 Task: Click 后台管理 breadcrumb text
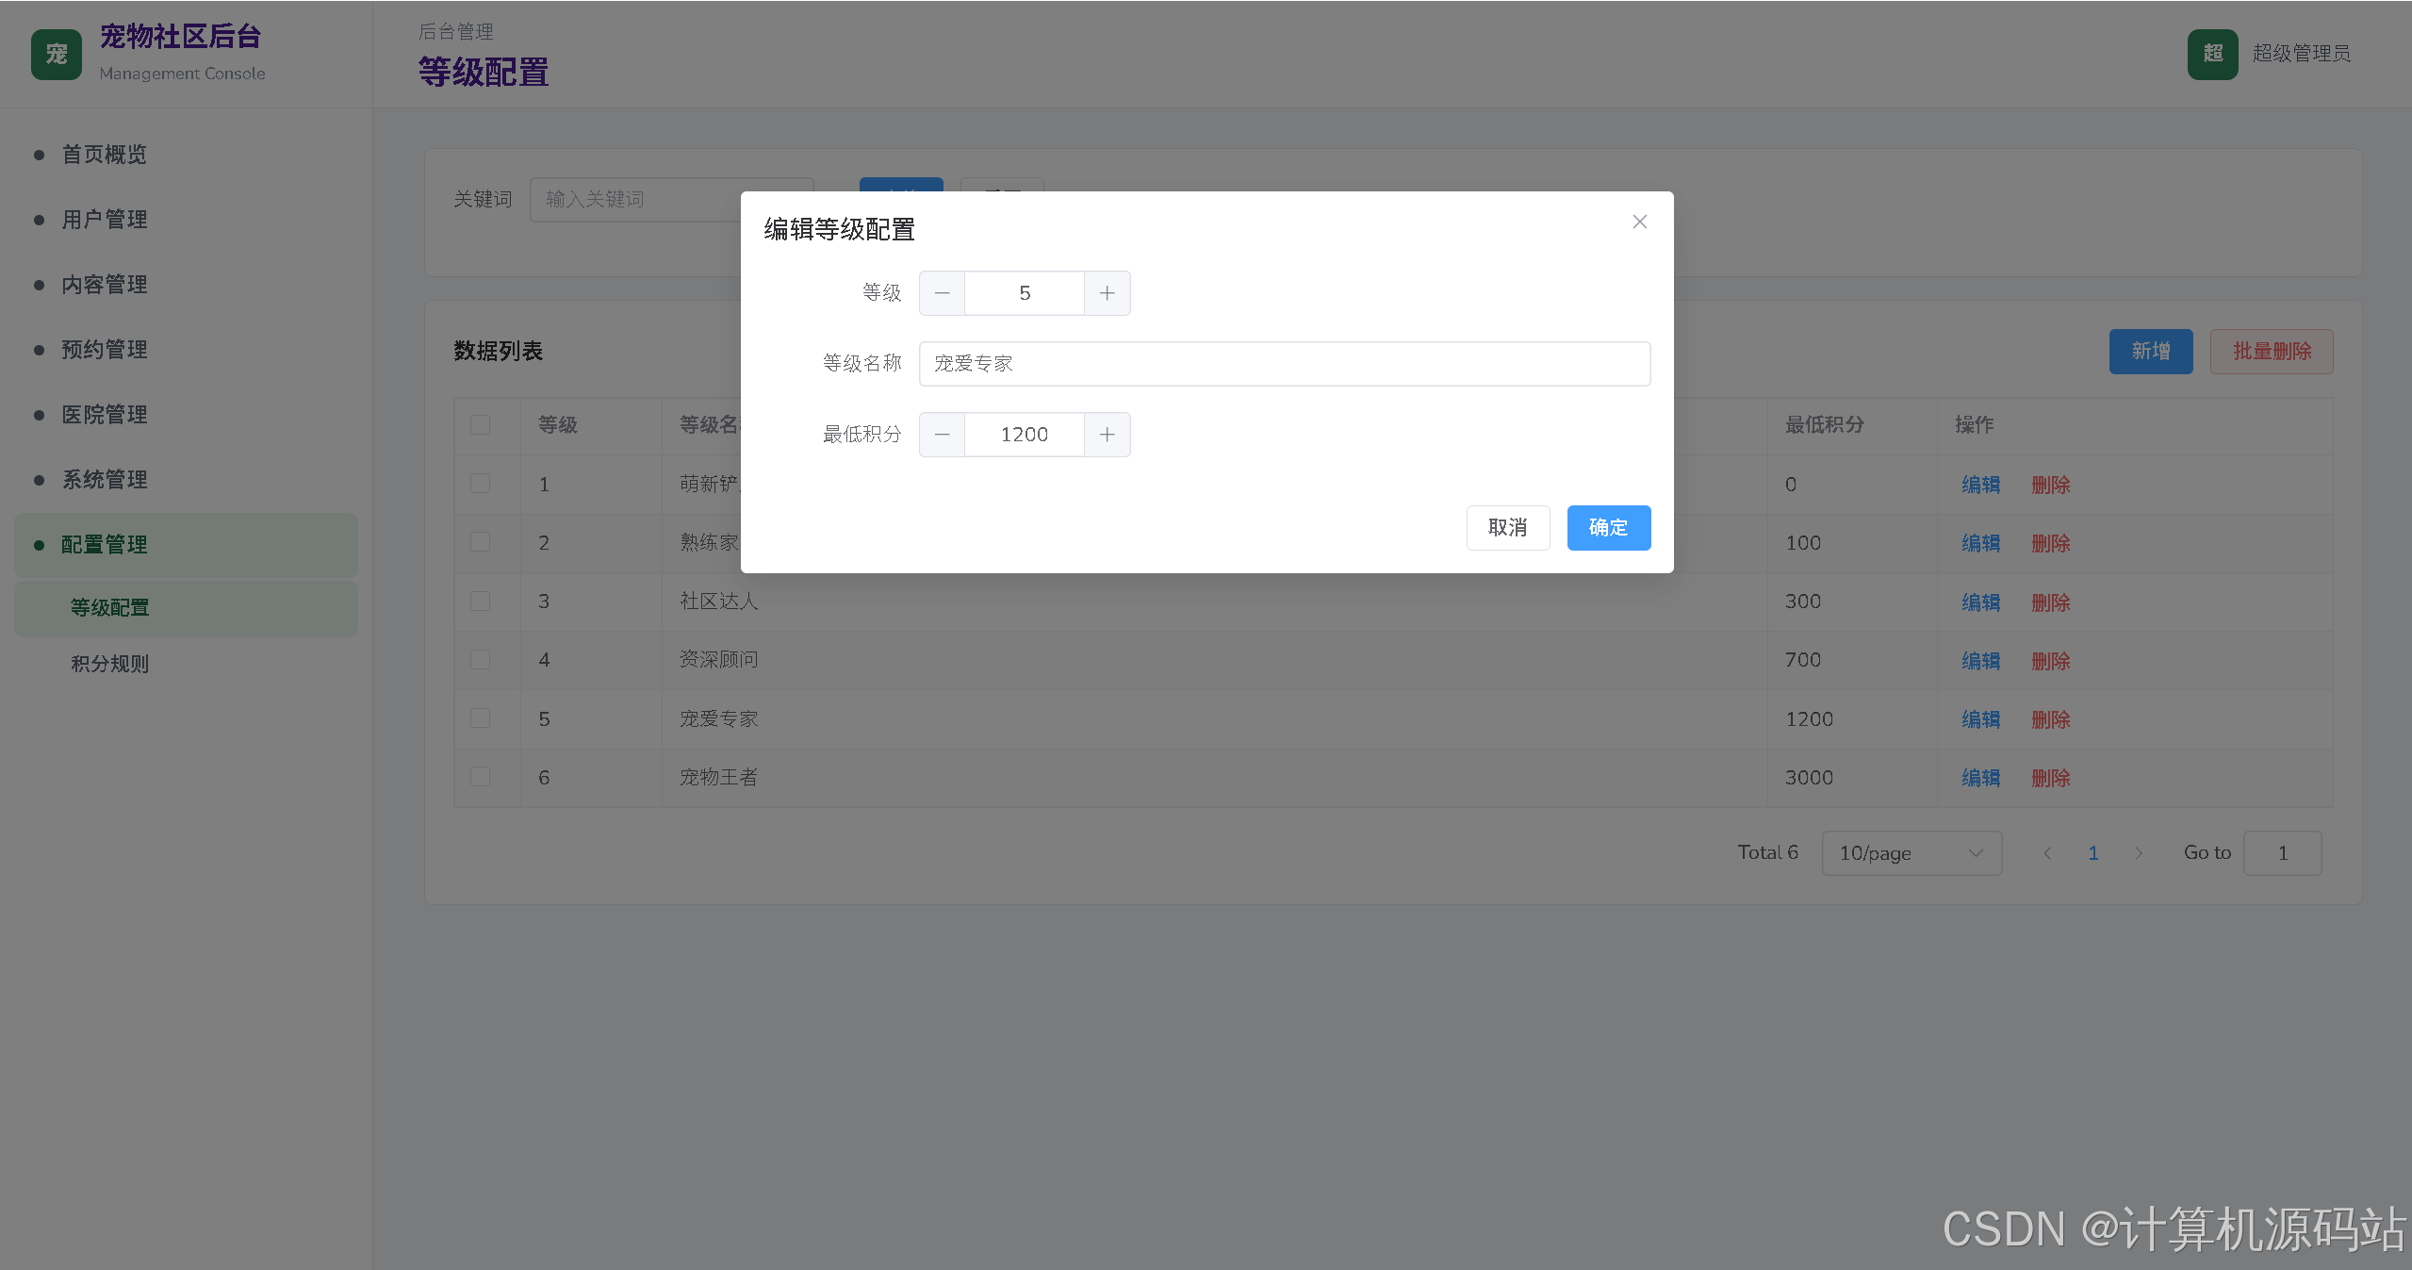[455, 32]
